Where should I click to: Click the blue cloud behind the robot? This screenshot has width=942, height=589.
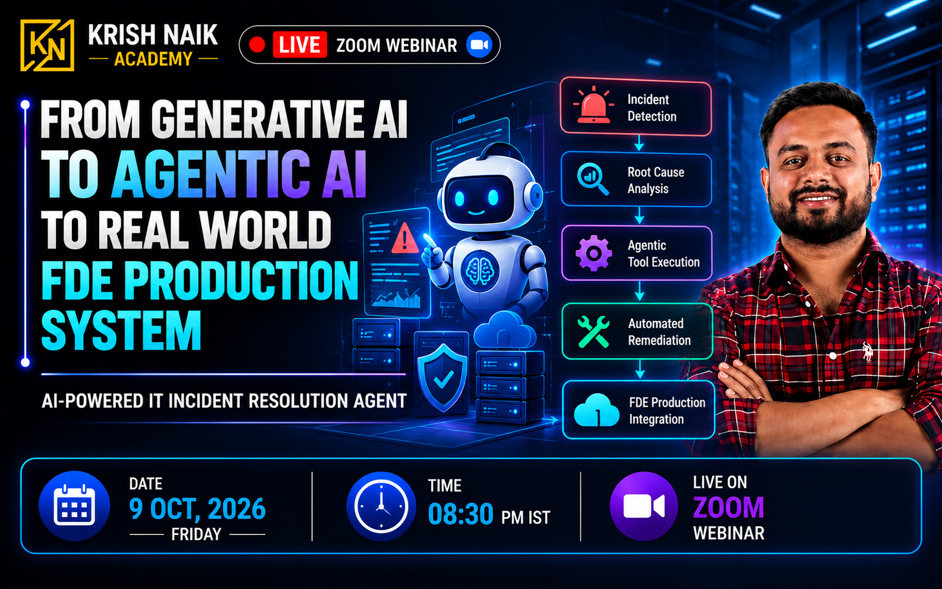(x=505, y=330)
